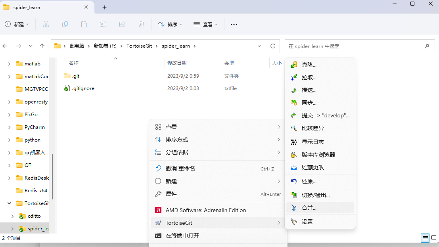Screen dimensions: 439x247
Task: Expand address bar history dropdown
Action: pyautogui.click(x=259, y=46)
